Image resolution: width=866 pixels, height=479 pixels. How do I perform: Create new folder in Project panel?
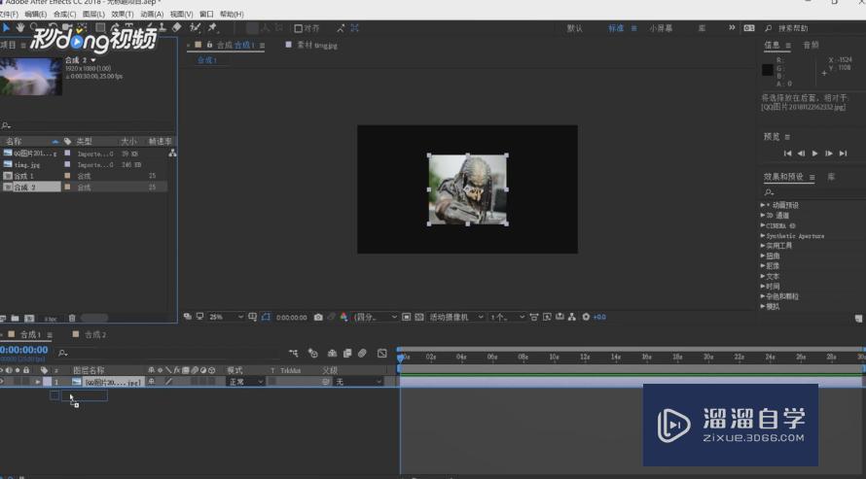coord(16,318)
